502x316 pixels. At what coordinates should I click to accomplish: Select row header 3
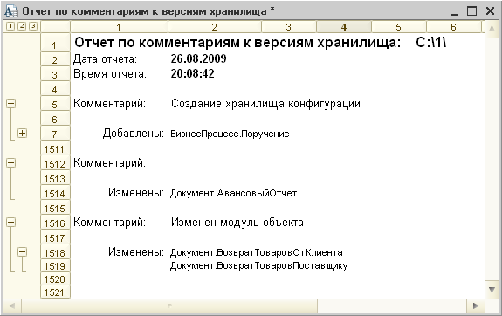tap(55, 74)
